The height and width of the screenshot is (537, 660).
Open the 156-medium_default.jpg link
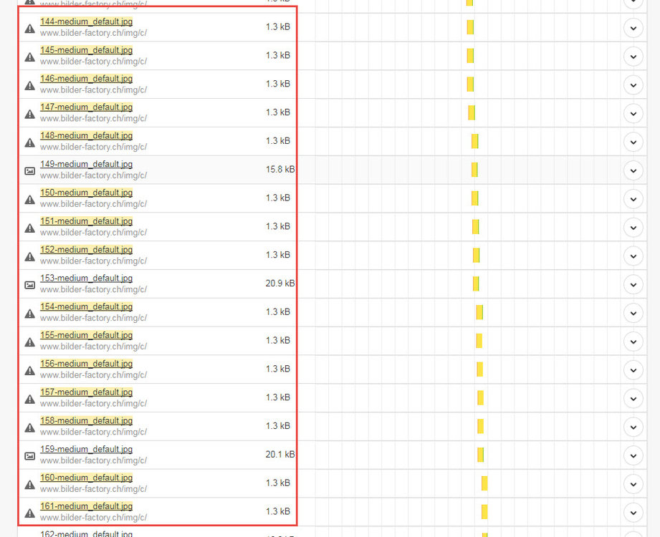click(86, 363)
